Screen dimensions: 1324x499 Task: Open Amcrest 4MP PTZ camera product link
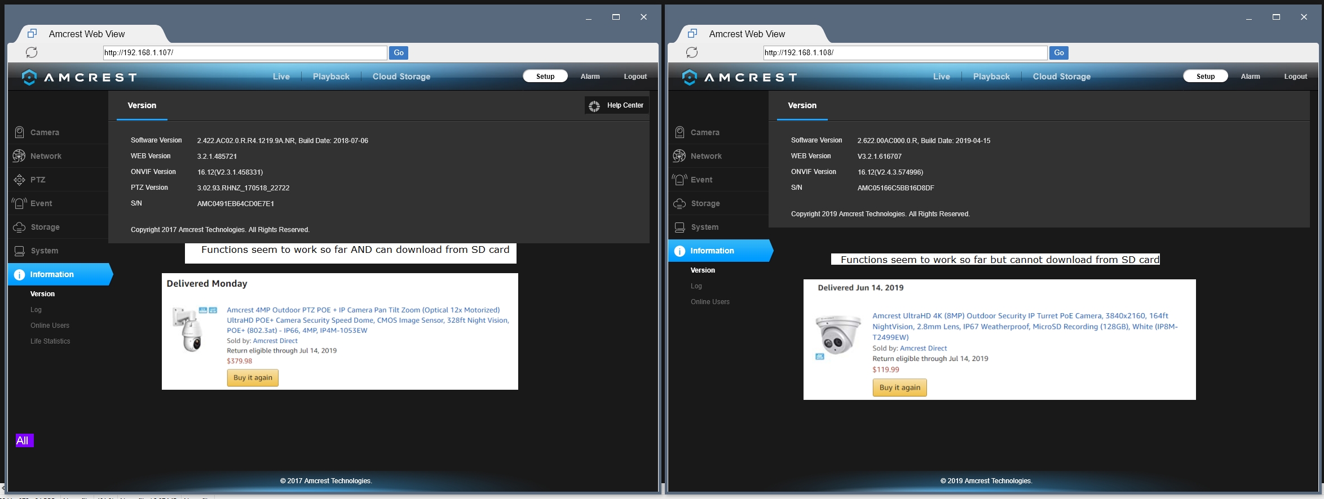click(x=368, y=320)
